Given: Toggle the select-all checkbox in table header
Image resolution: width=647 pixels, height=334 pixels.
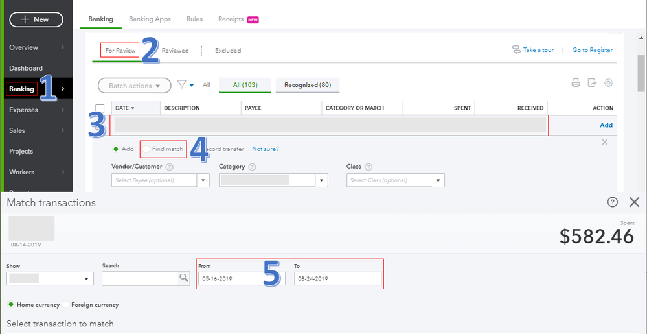Looking at the screenshot, I should pyautogui.click(x=100, y=108).
